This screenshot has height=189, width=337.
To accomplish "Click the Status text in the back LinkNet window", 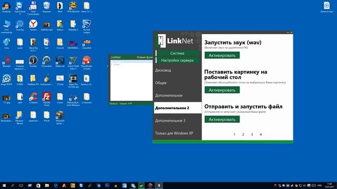I will pyautogui.click(x=121, y=103).
